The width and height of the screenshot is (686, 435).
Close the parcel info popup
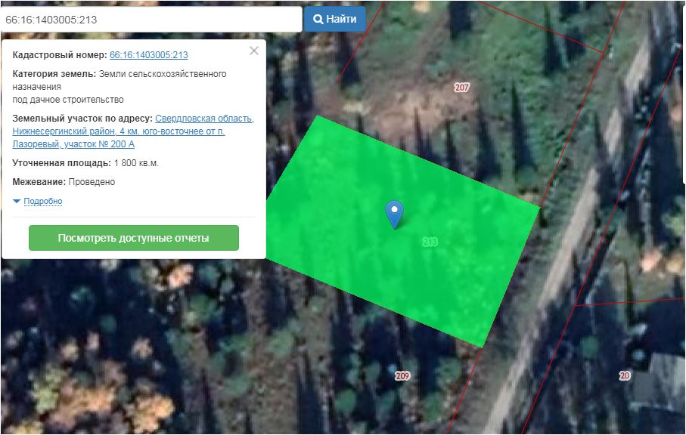click(254, 51)
